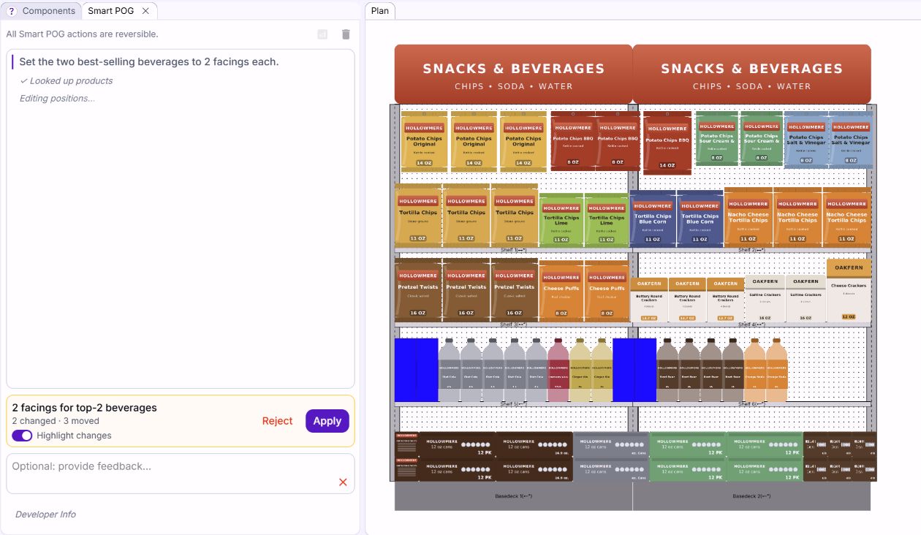This screenshot has width=921, height=535.
Task: Turn off the Highlight changes switch
Action: (x=22, y=436)
